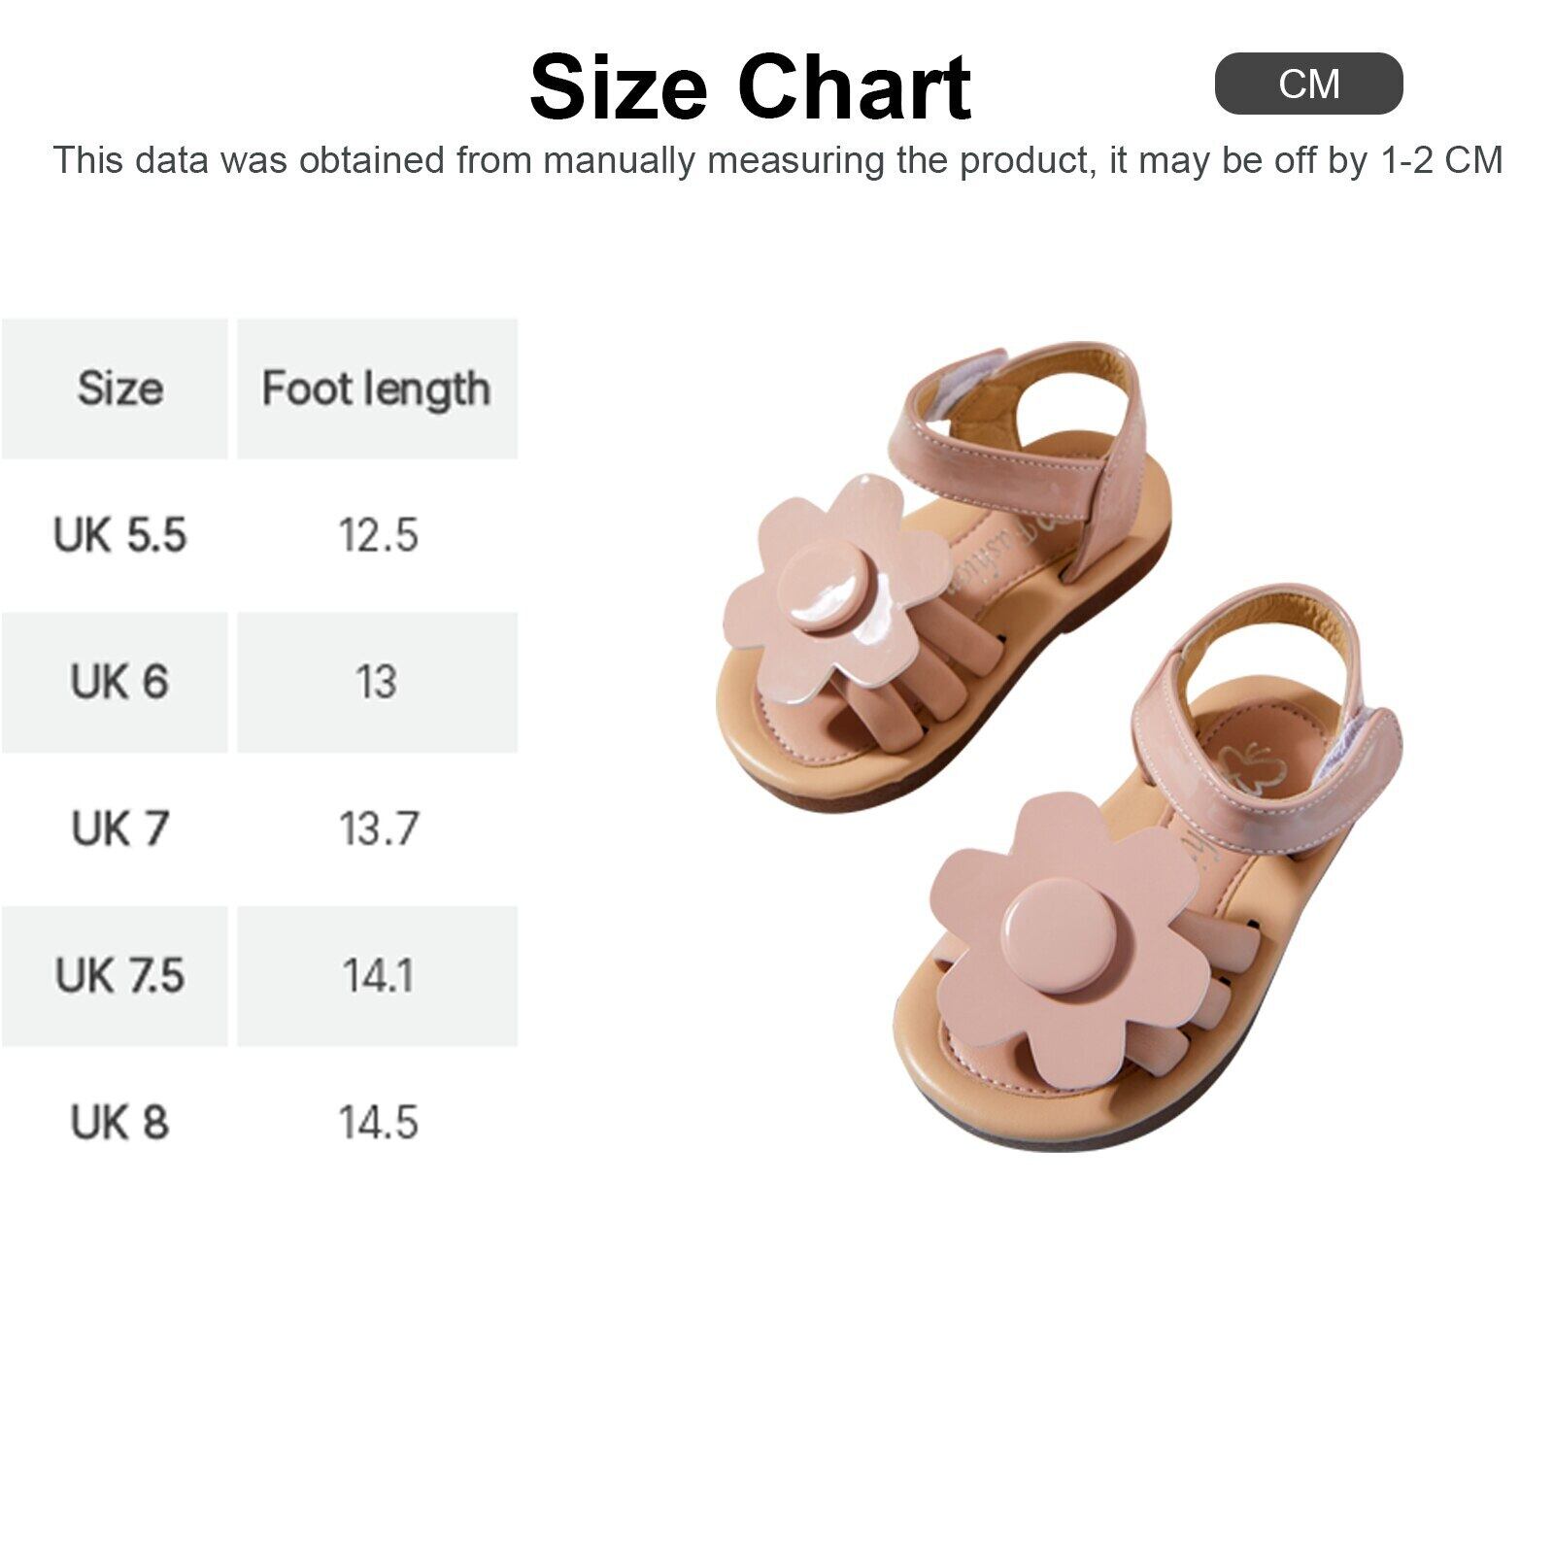The height and width of the screenshot is (1554, 1554).
Task: Choose the UK 5.5 size cell
Action: pyautogui.click(x=119, y=535)
